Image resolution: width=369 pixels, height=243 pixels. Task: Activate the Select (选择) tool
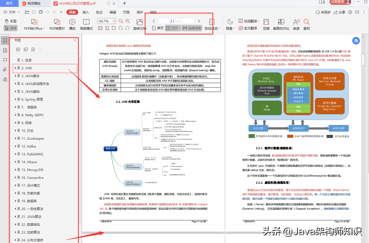[11, 28]
